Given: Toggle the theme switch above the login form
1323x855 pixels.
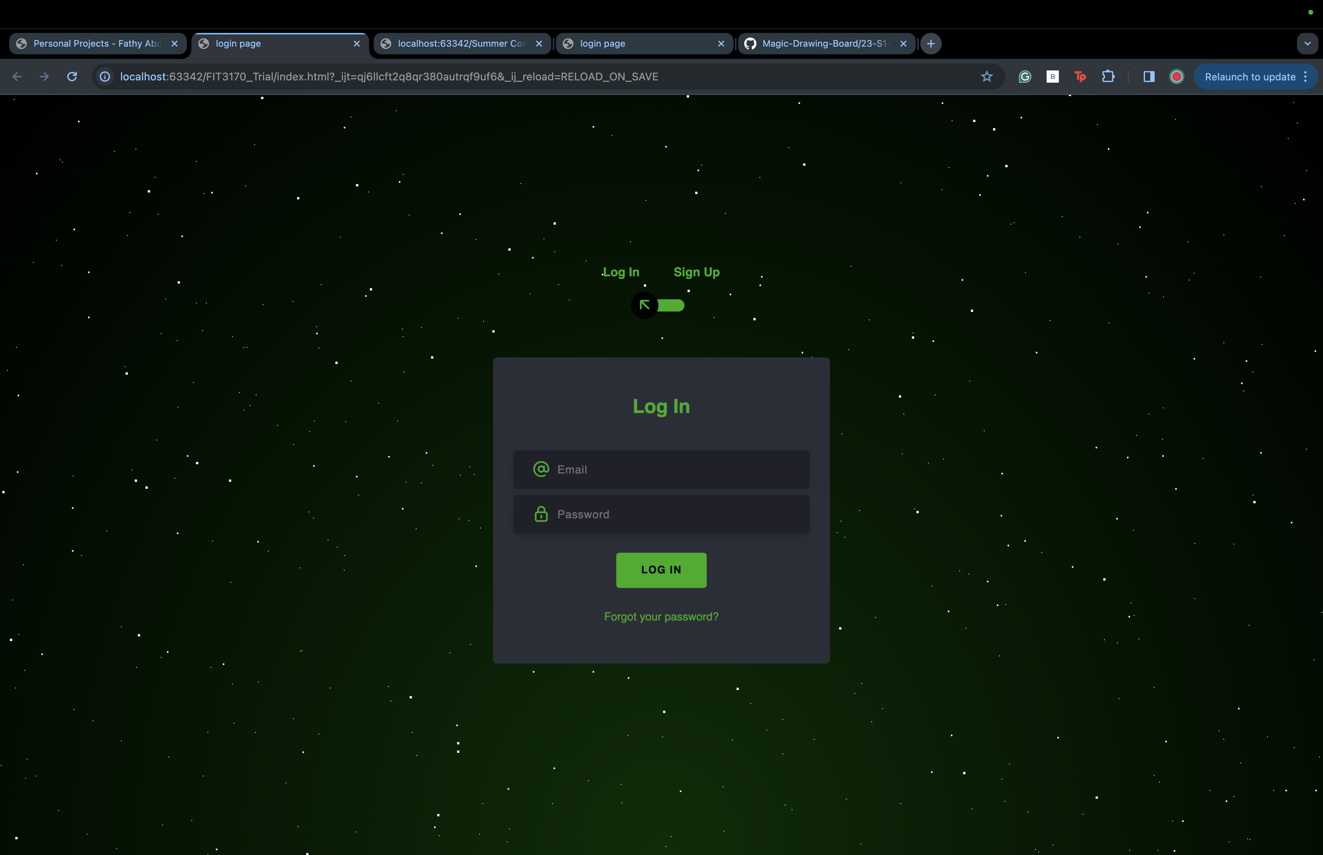Looking at the screenshot, I should coord(658,305).
